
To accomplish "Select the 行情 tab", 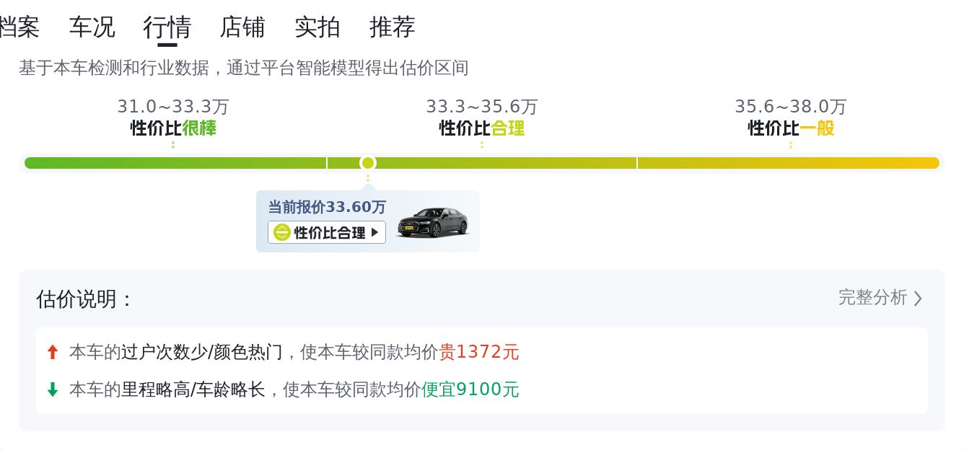I will [167, 27].
